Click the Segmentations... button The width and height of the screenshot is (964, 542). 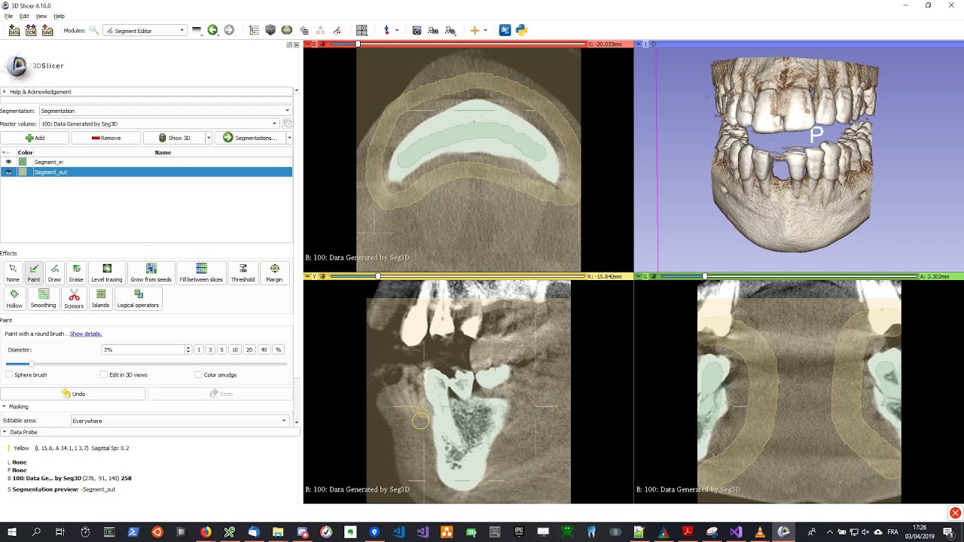tap(249, 138)
